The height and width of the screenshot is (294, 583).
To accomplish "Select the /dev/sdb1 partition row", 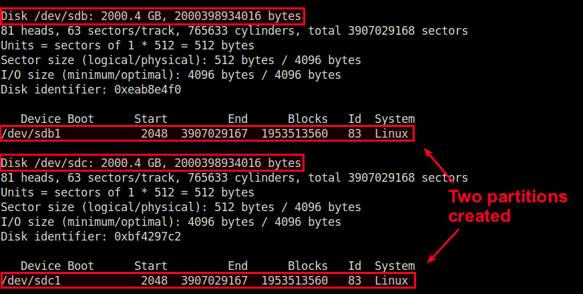I will pos(207,134).
